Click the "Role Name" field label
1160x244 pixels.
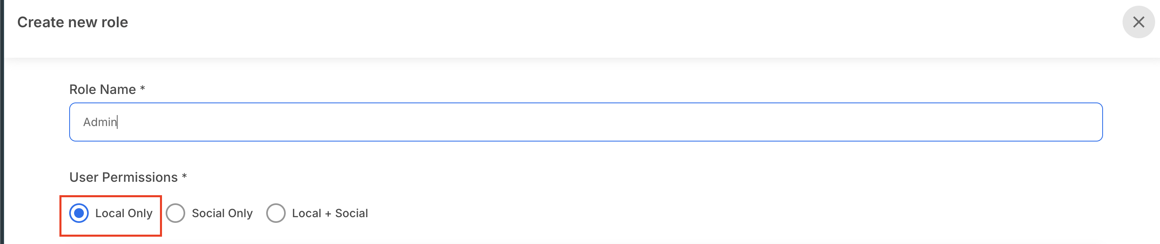click(102, 89)
